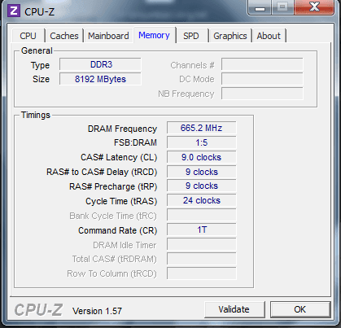This screenshot has width=341, height=328.
Task: Click the empty DC Mode field
Action: point(262,79)
